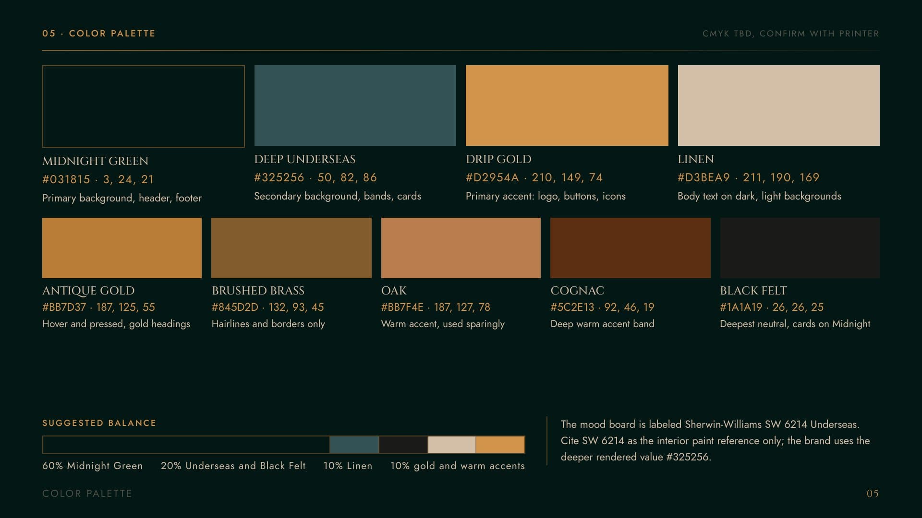
Task: Click '20% Underseas and Black Felt' label
Action: click(233, 466)
